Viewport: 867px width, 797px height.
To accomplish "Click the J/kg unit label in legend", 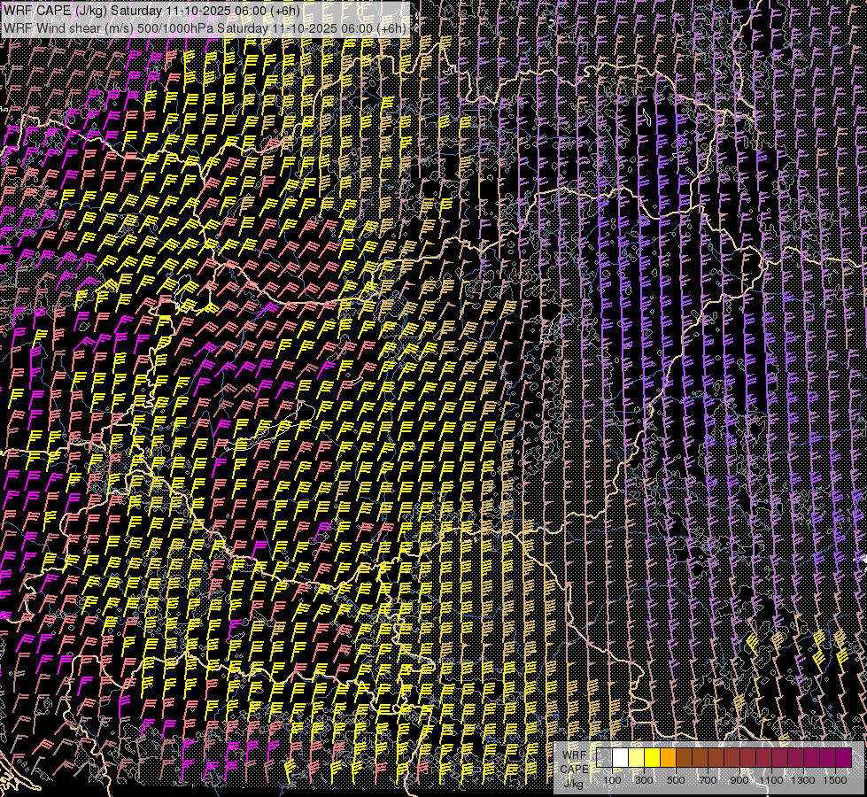I will 573,784.
